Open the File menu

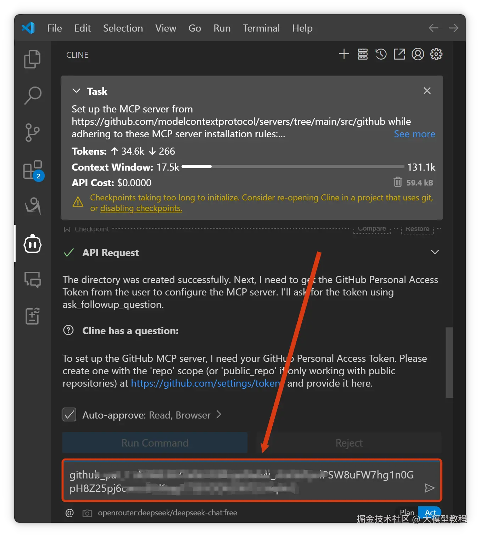pos(55,28)
